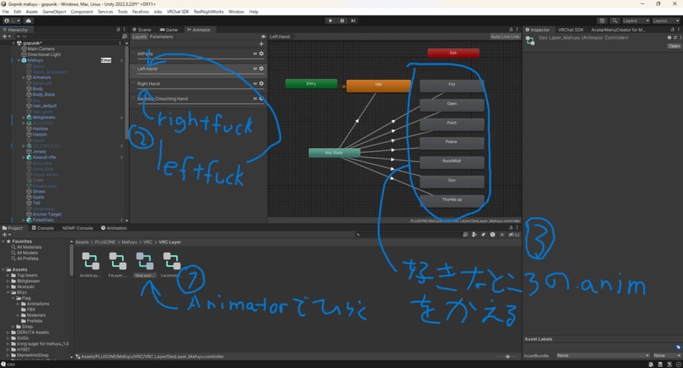Select the AllParts animator layer
Image resolution: width=683 pixels, height=368 pixels.
[x=199, y=54]
